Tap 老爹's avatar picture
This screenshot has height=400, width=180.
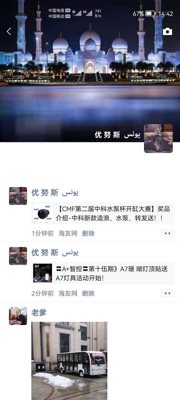(x=18, y=316)
